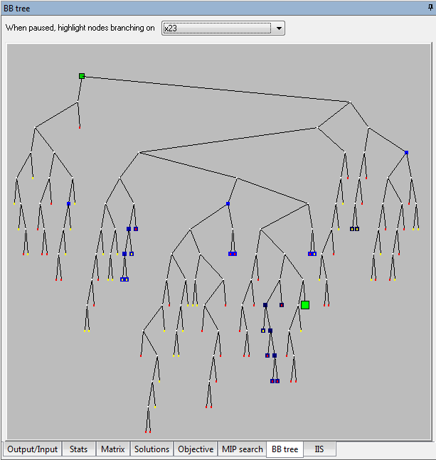The height and width of the screenshot is (460, 436).
Task: Show the Solutions tab
Action: click(152, 449)
